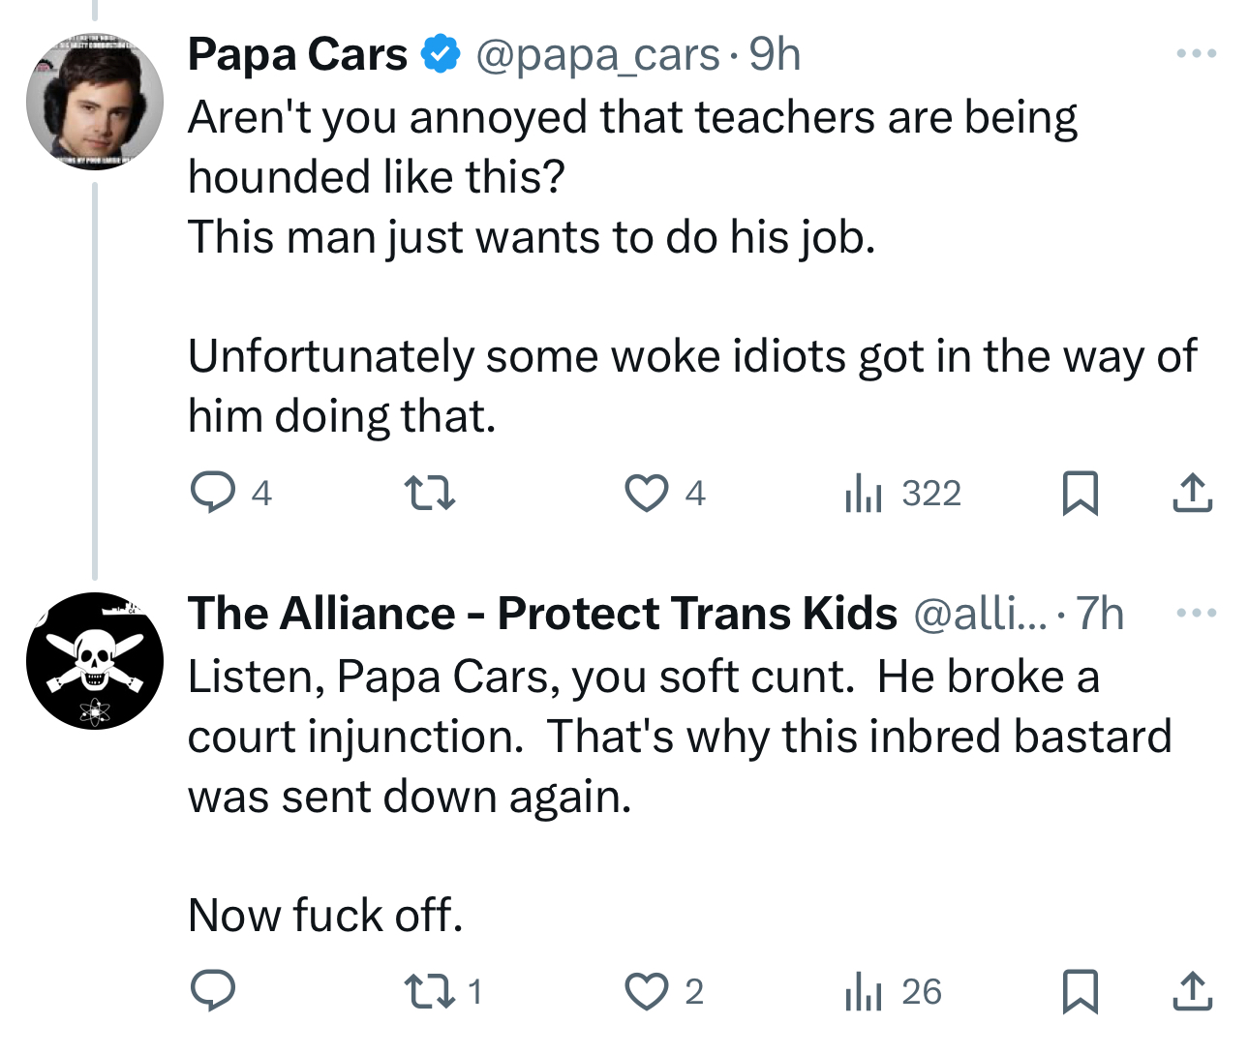Screen dimensions: 1249x1055
Task: Open more options for The Alliance reply
Action: [1196, 614]
